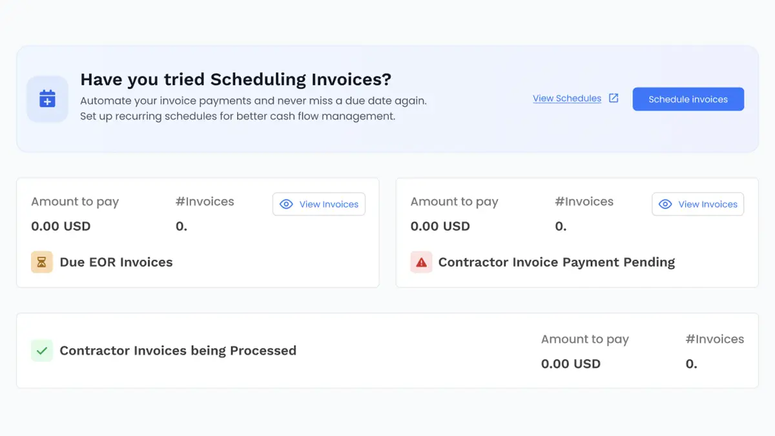Click the eye icon in the Due EOR Invoices card
The height and width of the screenshot is (436, 775).
tap(286, 204)
